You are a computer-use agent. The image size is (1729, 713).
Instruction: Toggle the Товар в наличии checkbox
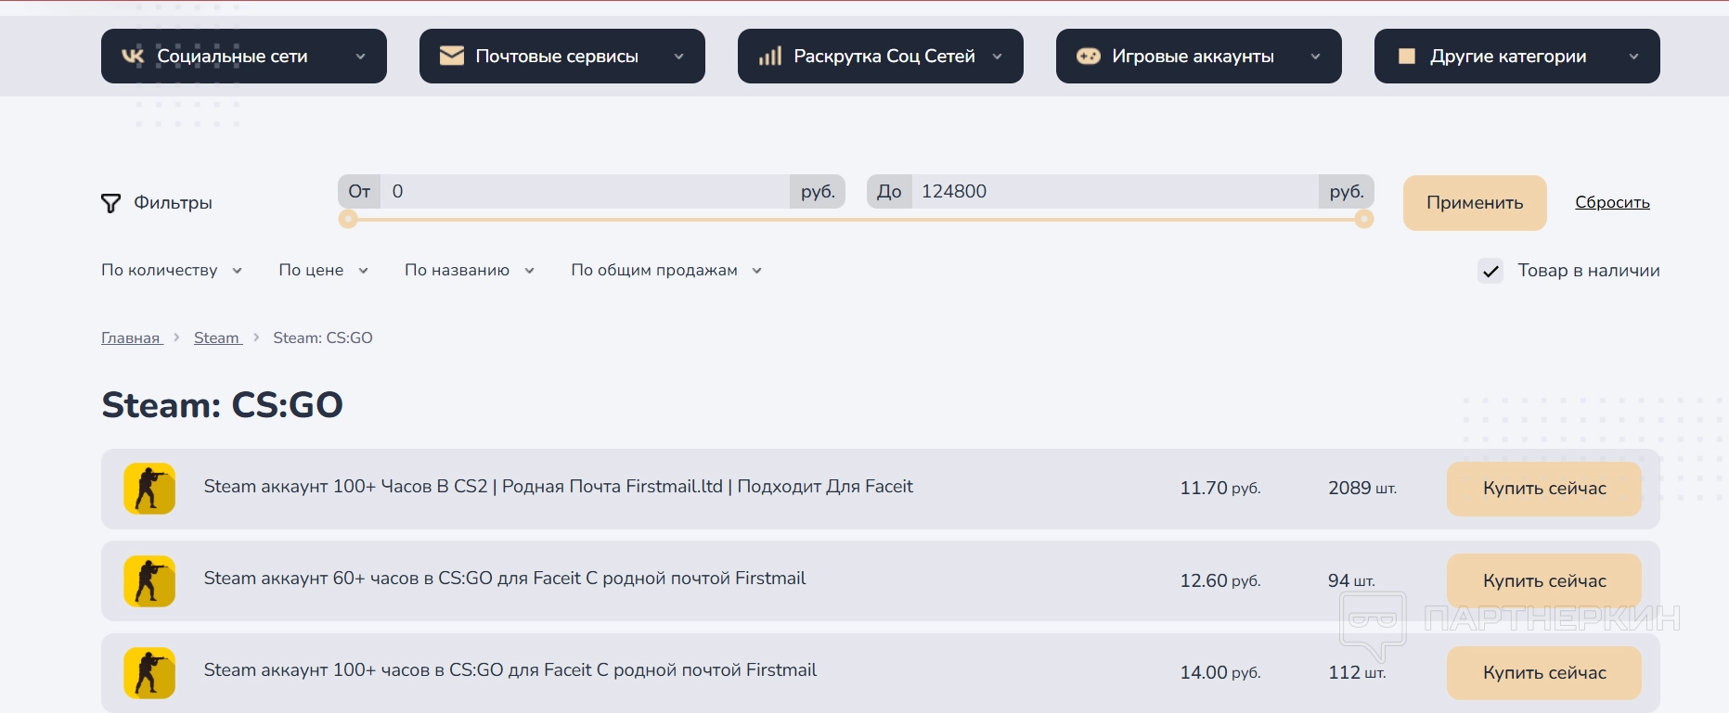[1490, 271]
